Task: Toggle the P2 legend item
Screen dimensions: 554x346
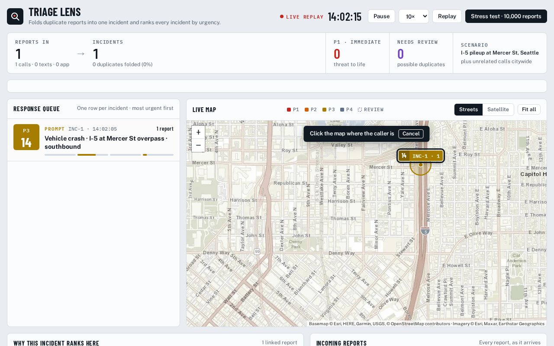Action: [311, 109]
